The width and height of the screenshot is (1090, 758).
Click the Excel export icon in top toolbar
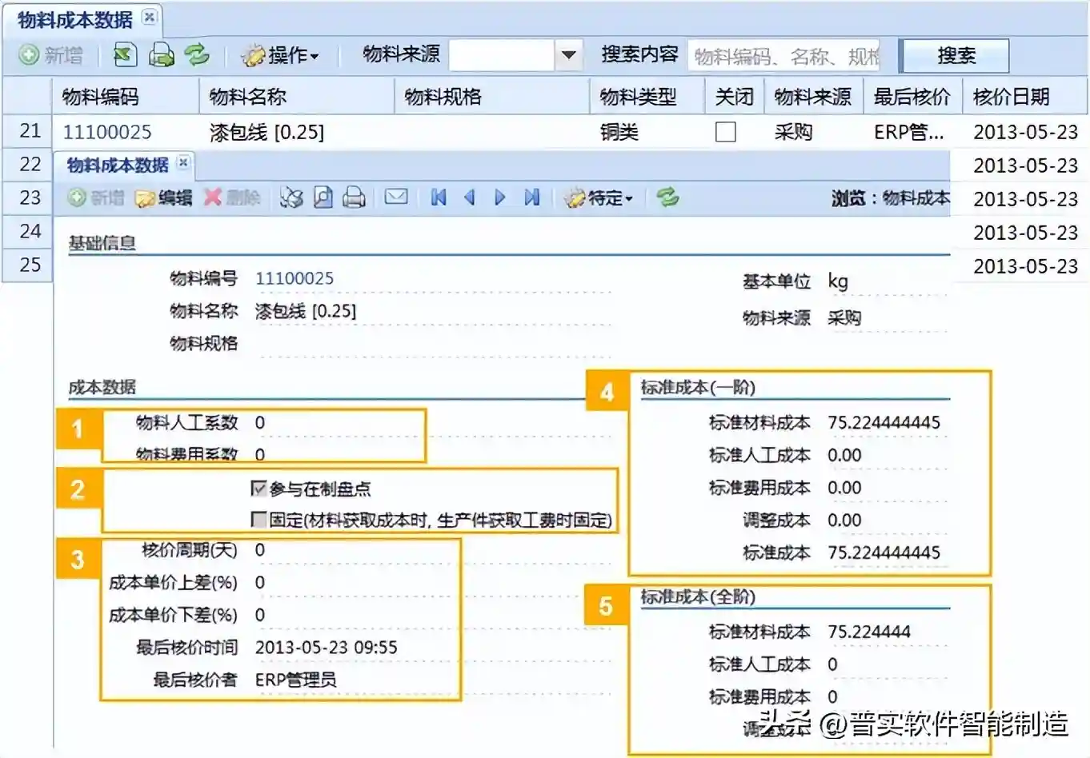tap(125, 55)
